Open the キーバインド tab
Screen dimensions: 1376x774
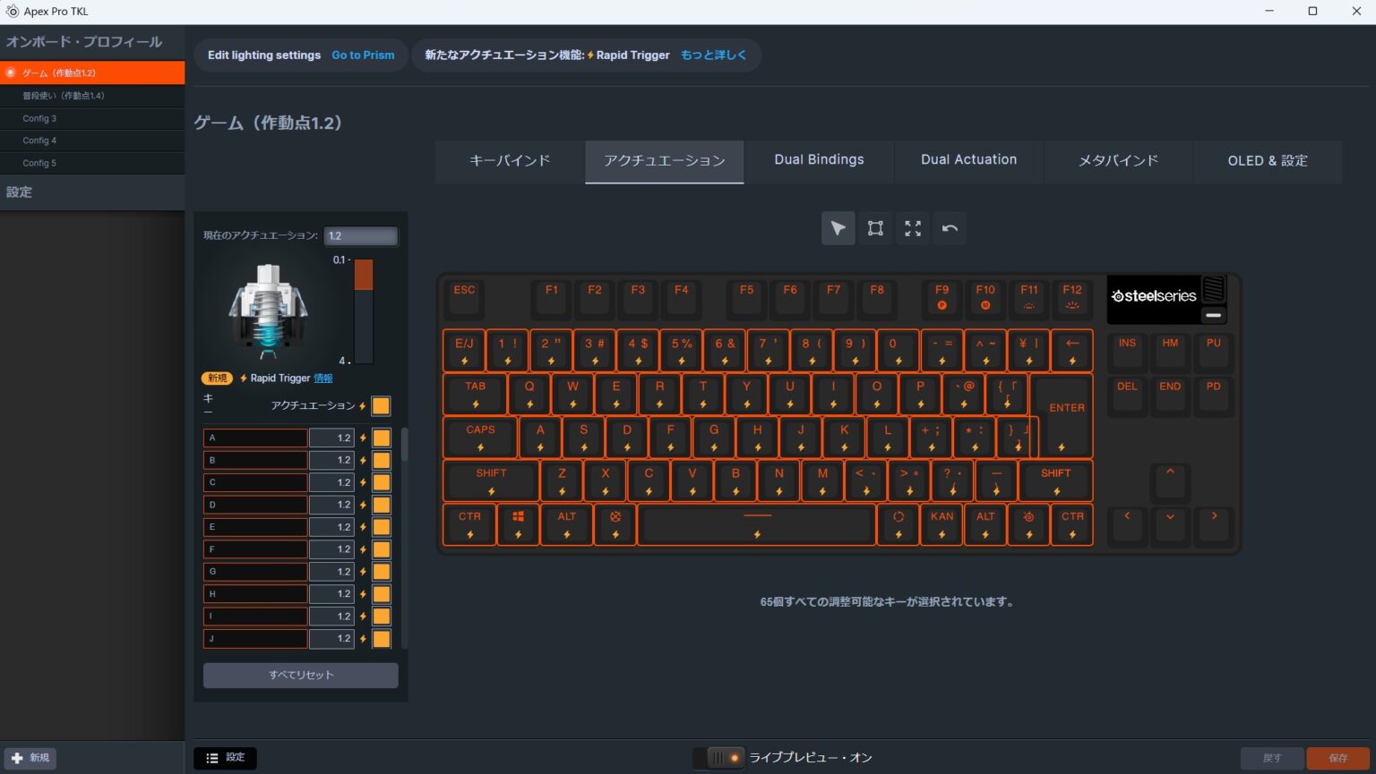tap(510, 161)
